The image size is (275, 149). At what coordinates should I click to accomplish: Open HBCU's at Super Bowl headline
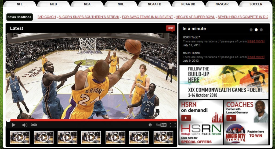[195, 17]
